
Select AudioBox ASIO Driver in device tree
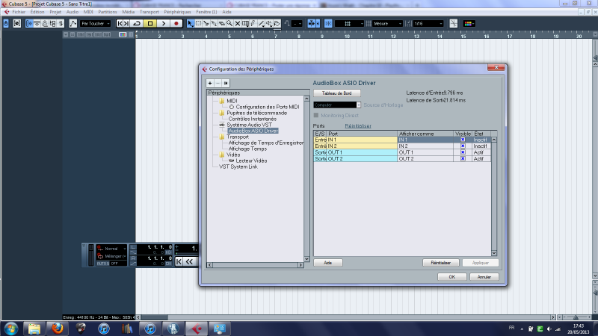pyautogui.click(x=253, y=131)
